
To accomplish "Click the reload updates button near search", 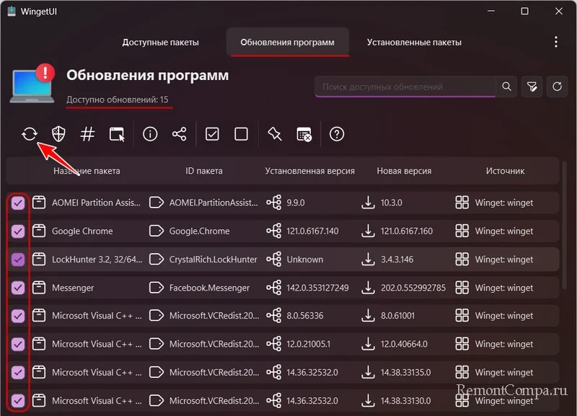I will click(x=557, y=87).
